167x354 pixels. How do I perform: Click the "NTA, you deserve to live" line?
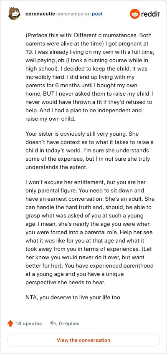(73, 297)
